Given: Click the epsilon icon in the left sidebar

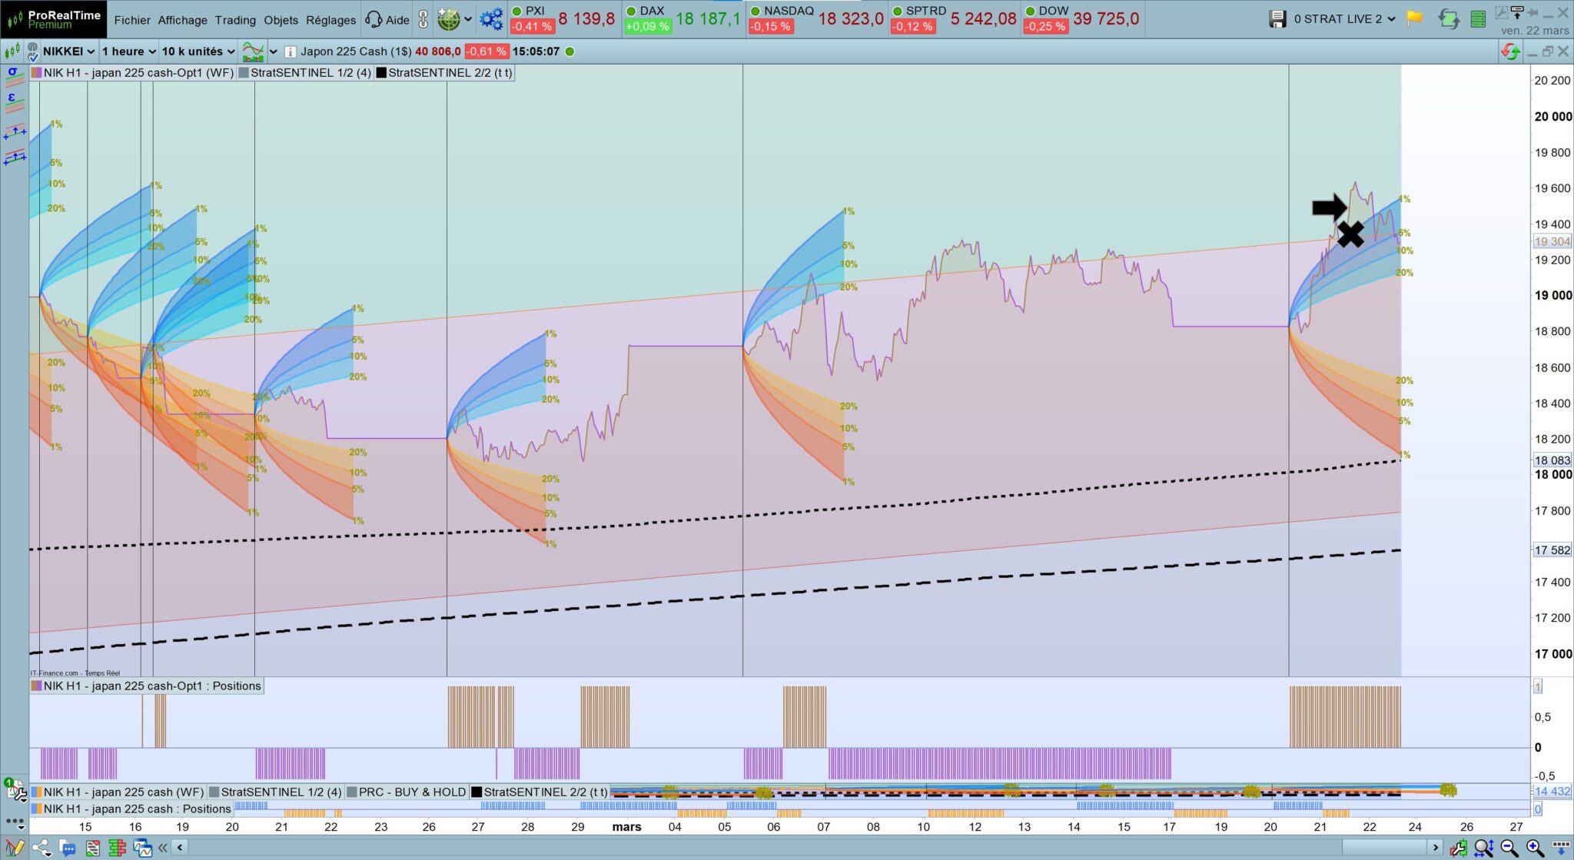Looking at the screenshot, I should pos(12,98).
